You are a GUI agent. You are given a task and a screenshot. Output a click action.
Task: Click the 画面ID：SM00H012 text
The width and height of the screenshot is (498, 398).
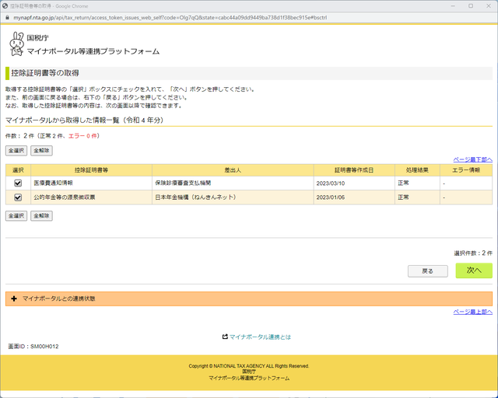point(33,346)
